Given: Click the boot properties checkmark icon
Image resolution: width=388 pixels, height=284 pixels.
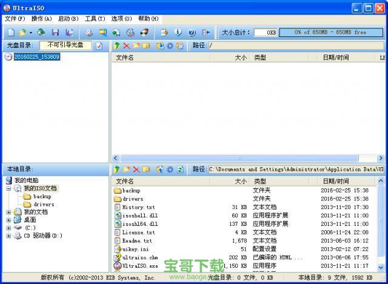Looking at the screenshot, I should coord(99,45).
